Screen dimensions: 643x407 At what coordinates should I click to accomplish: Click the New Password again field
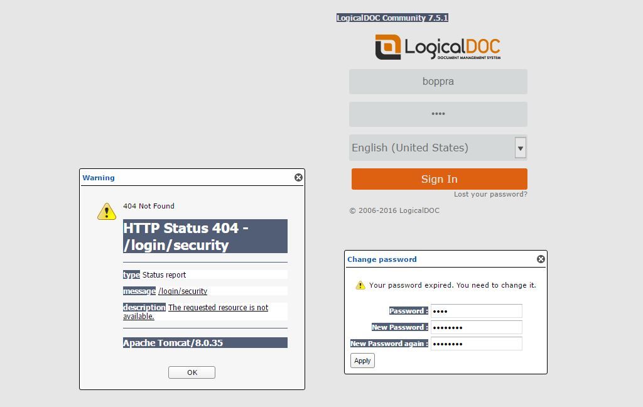tap(477, 344)
